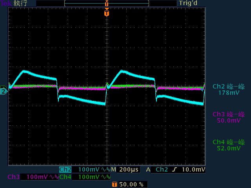The image size is (251, 188).
Task: Click the Ch2 peak-to-peak 178mV measurement
Action: 228,89
